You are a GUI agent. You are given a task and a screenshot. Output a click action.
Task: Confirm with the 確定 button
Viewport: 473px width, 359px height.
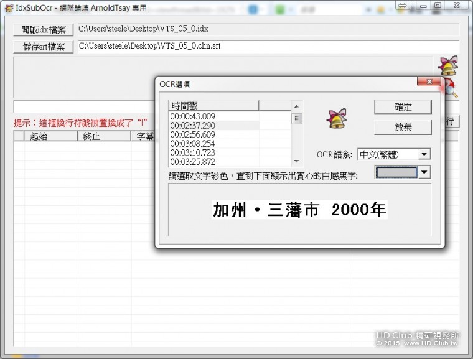point(403,107)
